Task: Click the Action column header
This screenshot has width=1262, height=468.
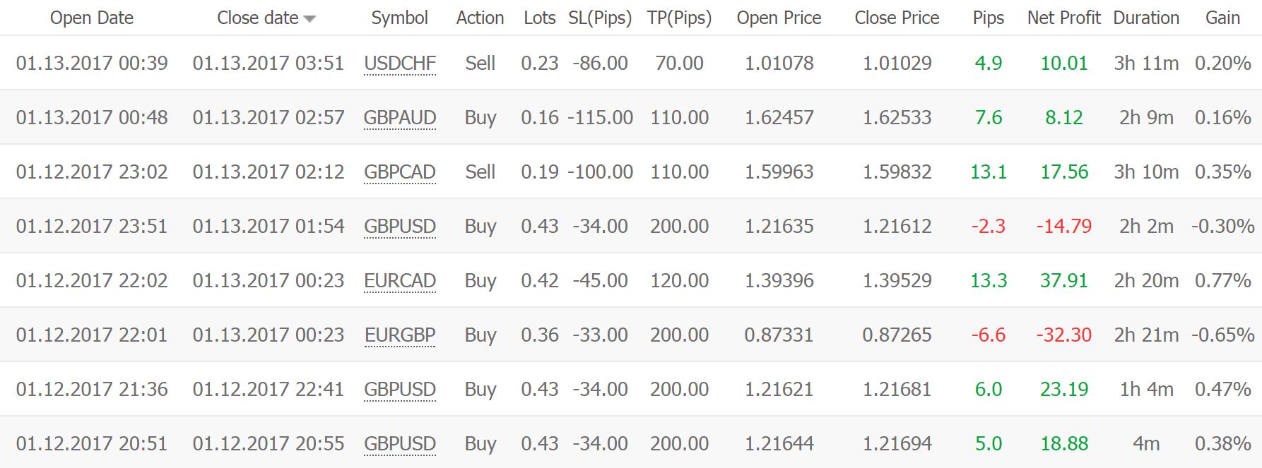Action: 480,18
